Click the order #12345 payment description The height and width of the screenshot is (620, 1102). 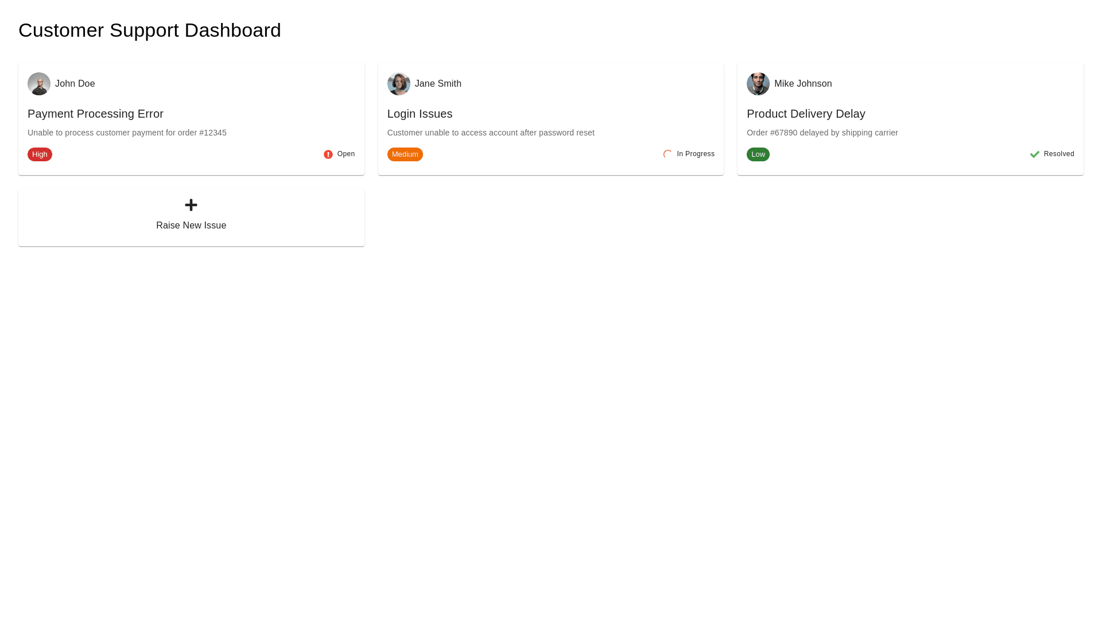click(127, 133)
